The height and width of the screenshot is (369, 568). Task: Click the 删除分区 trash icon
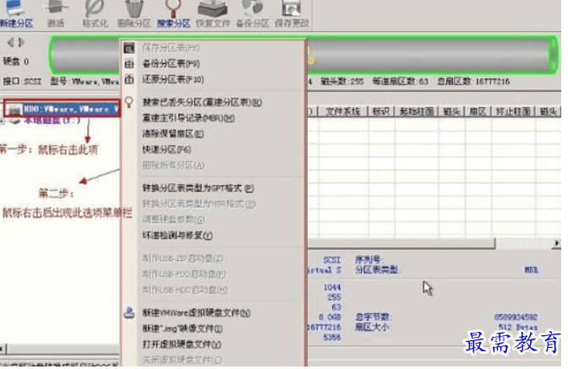pos(134,8)
